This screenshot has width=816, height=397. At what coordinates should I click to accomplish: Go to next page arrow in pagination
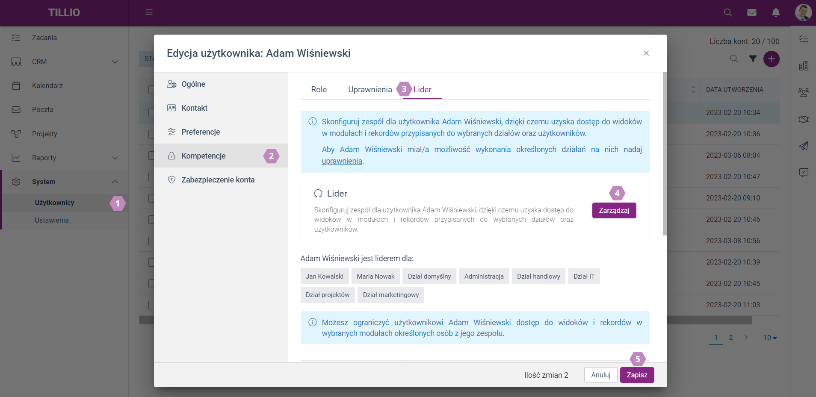(x=746, y=337)
